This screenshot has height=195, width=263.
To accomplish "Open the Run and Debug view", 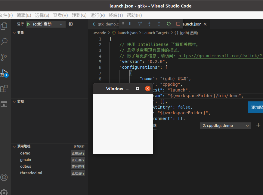I will pos(4,73).
